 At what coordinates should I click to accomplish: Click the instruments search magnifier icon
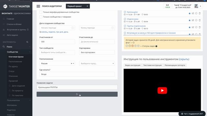tap(27, 42)
